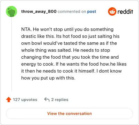Click the line 'changing the food that you took'
This screenshot has width=139, height=125.
click(x=70, y=57)
